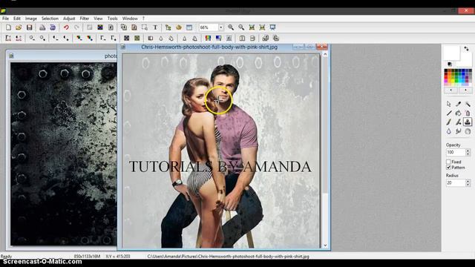Click the Grayscale filter icon
The image size is (475, 267).
127,38
